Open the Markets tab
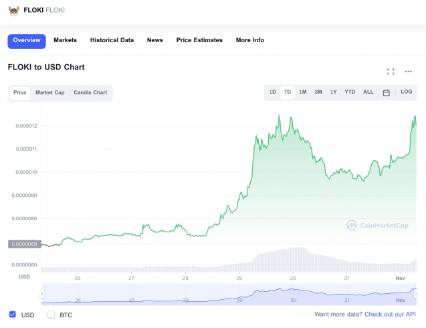 click(x=66, y=40)
